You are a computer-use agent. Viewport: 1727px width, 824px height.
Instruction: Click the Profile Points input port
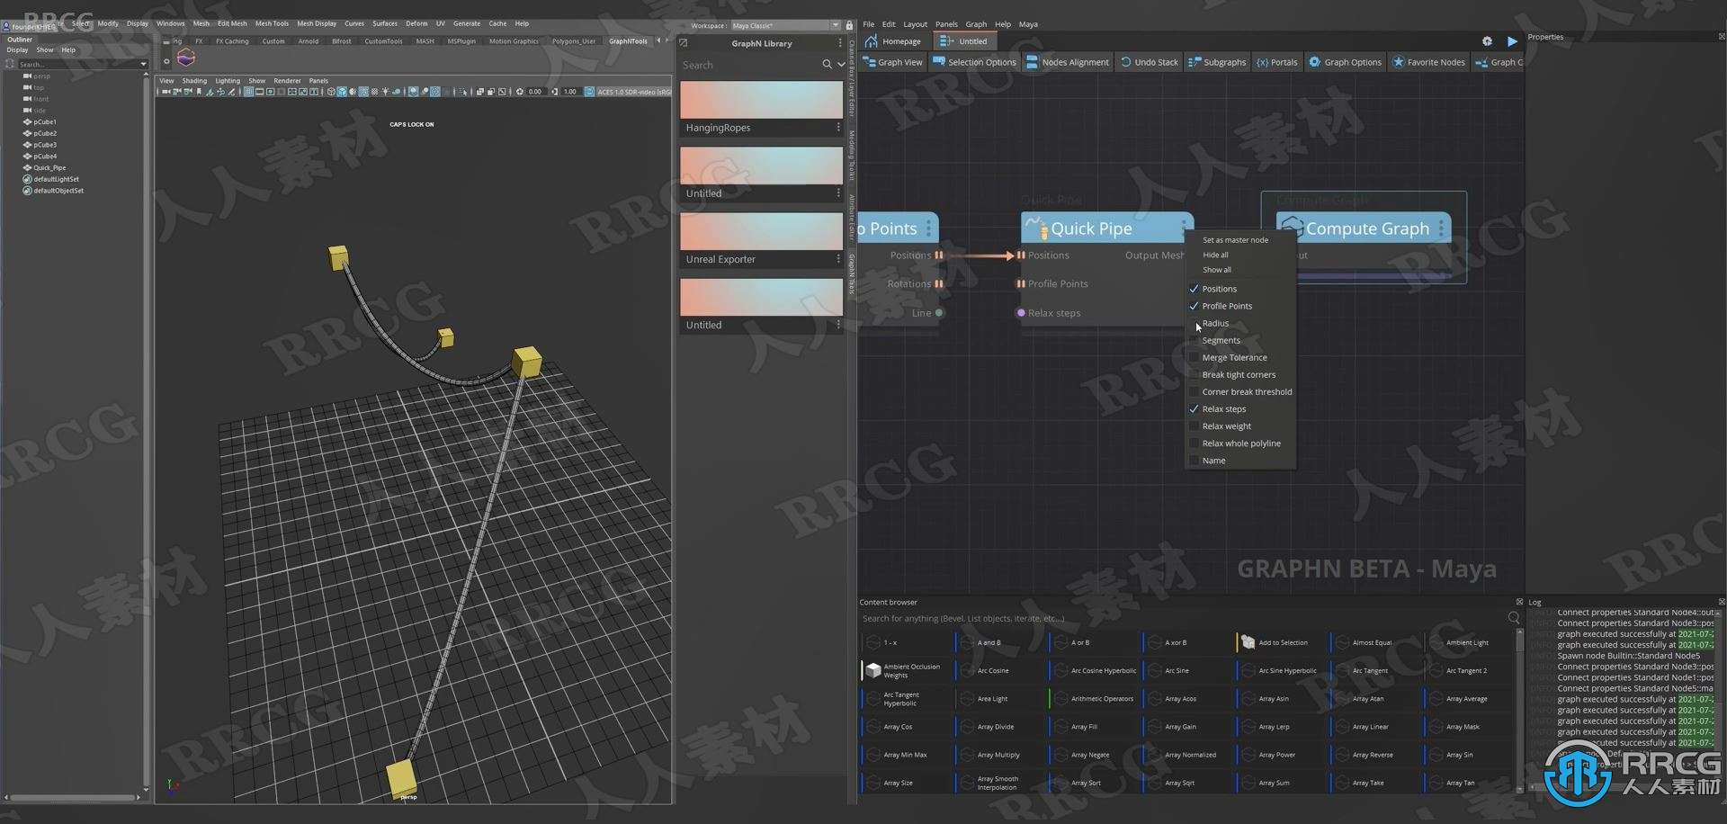pos(1021,283)
